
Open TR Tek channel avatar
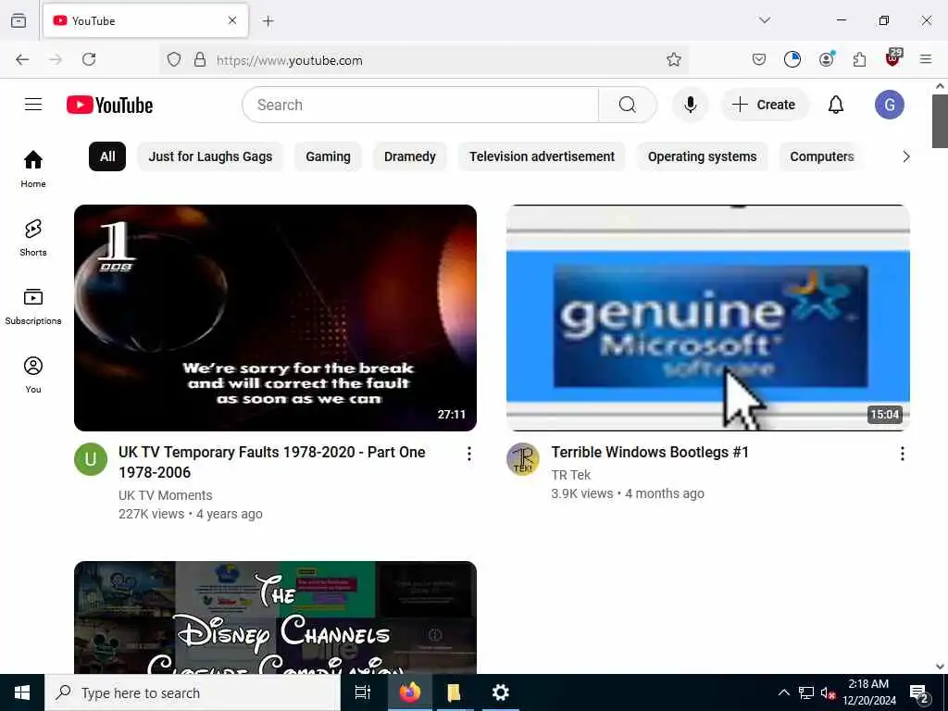click(522, 459)
